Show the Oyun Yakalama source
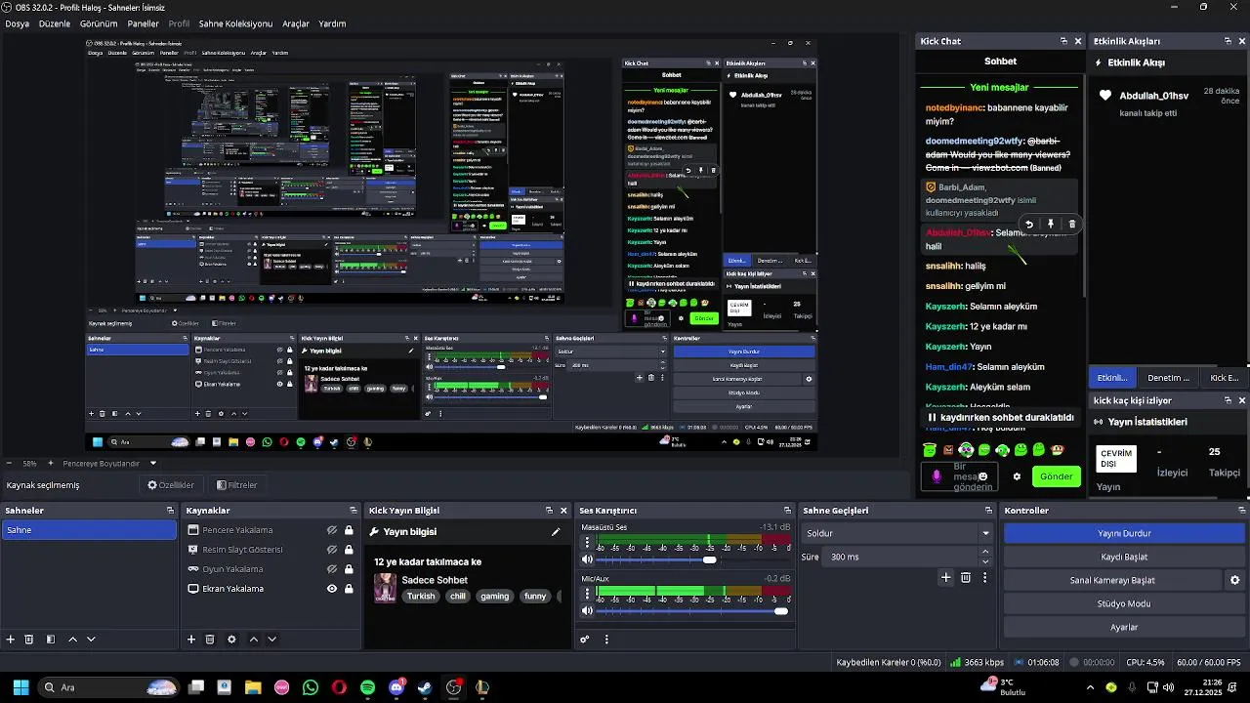Image resolution: width=1250 pixels, height=703 pixels. click(332, 569)
